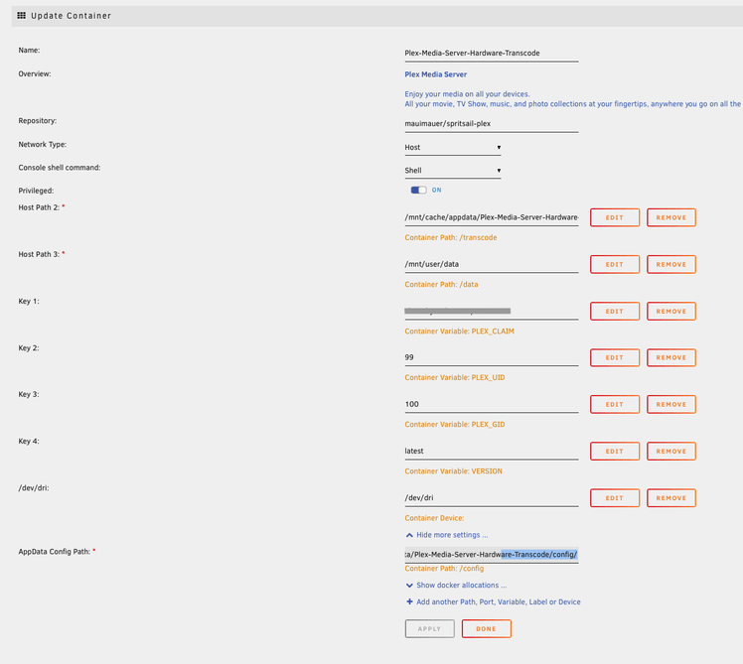Image resolution: width=743 pixels, height=664 pixels.
Task: Click the AppData Config Path field
Action: 491,554
